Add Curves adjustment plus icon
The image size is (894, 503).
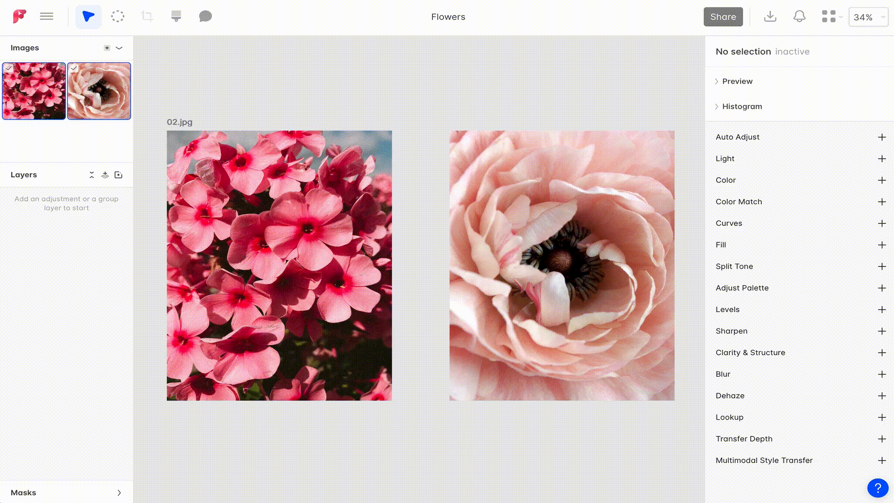tap(882, 224)
